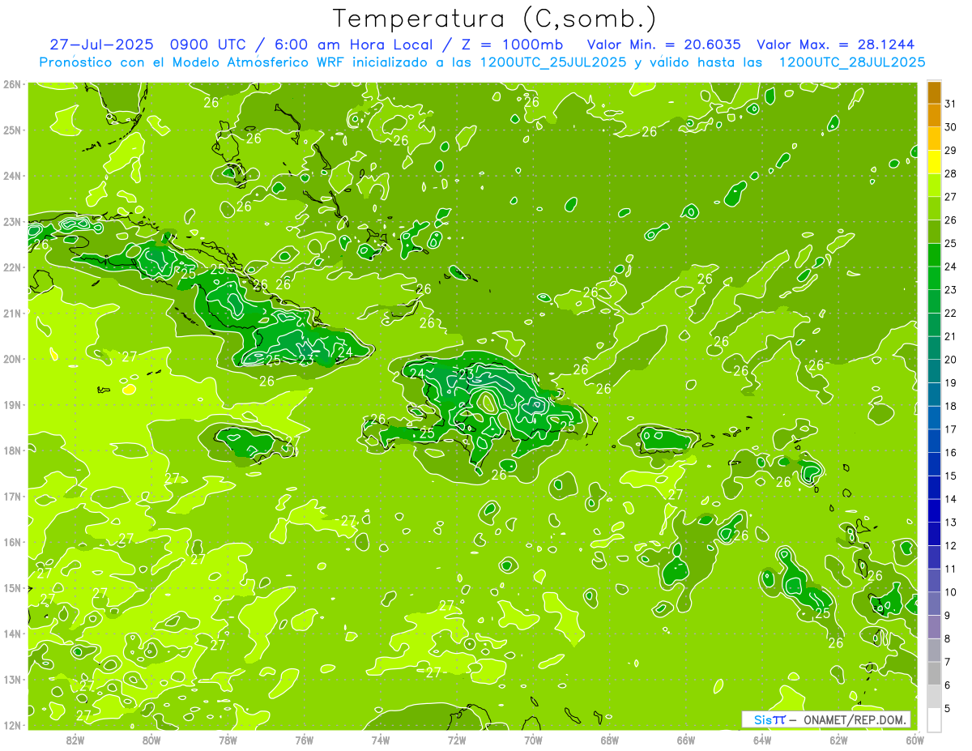
Task: Click the 15N latitude axis label
Action: [x=12, y=588]
